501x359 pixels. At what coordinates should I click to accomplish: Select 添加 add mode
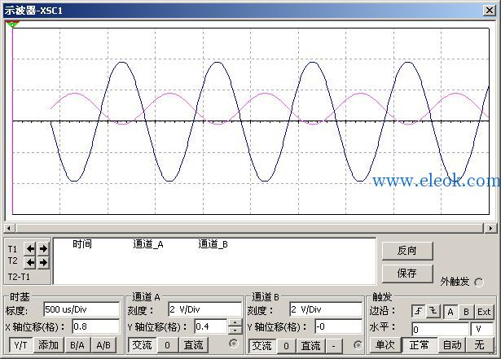pyautogui.click(x=49, y=345)
